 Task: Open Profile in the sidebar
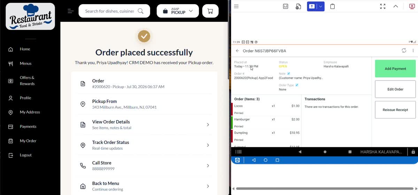(25, 98)
